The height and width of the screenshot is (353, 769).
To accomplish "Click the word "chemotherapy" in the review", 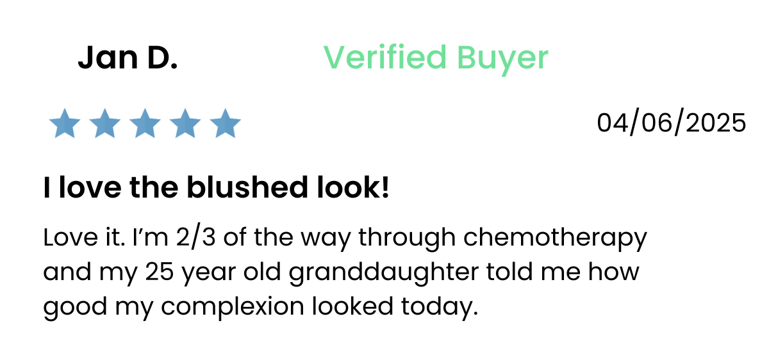I will pyautogui.click(x=555, y=239).
